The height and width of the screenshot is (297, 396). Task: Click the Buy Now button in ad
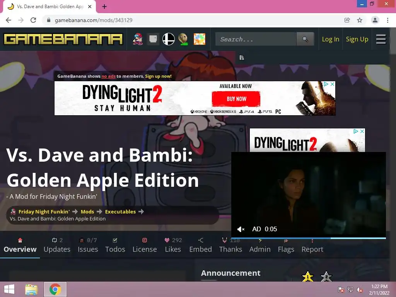click(236, 99)
